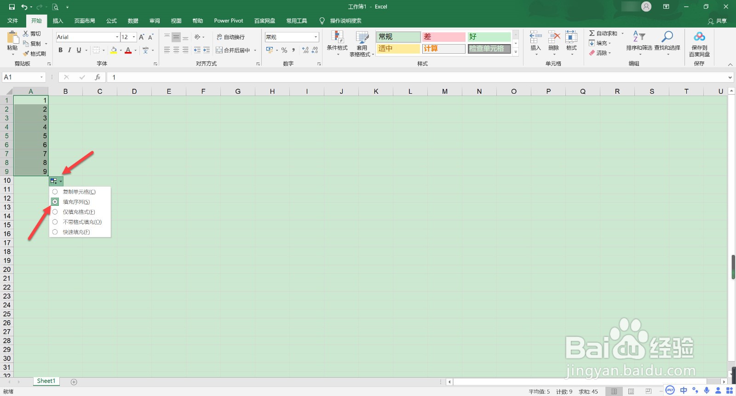
Task: Open the File (文件) tab
Action: point(12,21)
